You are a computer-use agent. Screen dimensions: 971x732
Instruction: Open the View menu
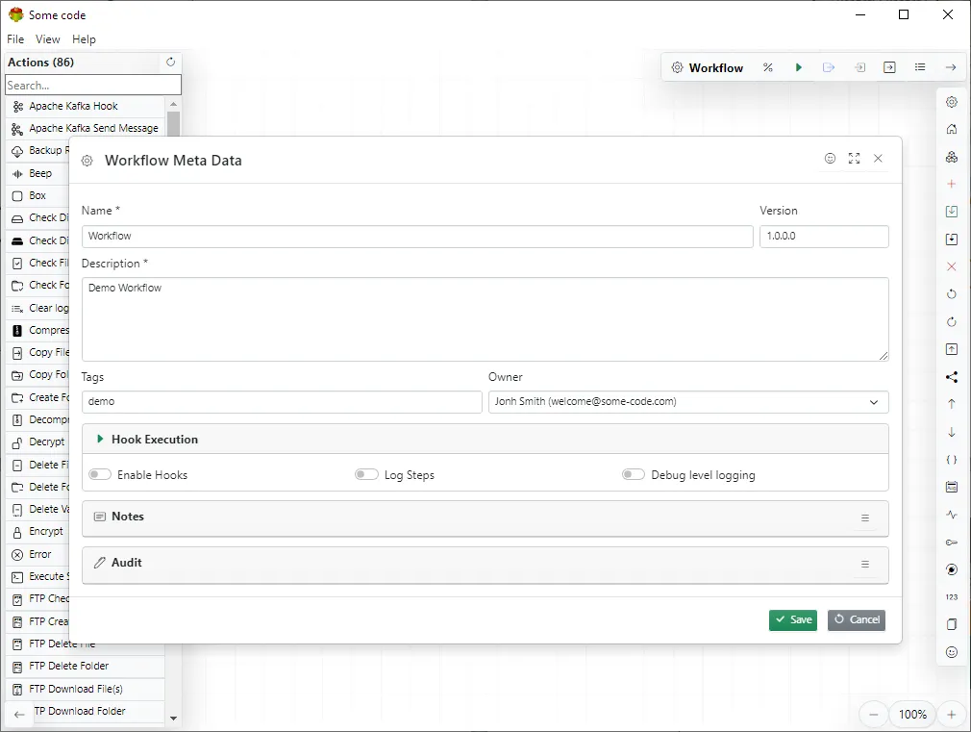pos(47,38)
